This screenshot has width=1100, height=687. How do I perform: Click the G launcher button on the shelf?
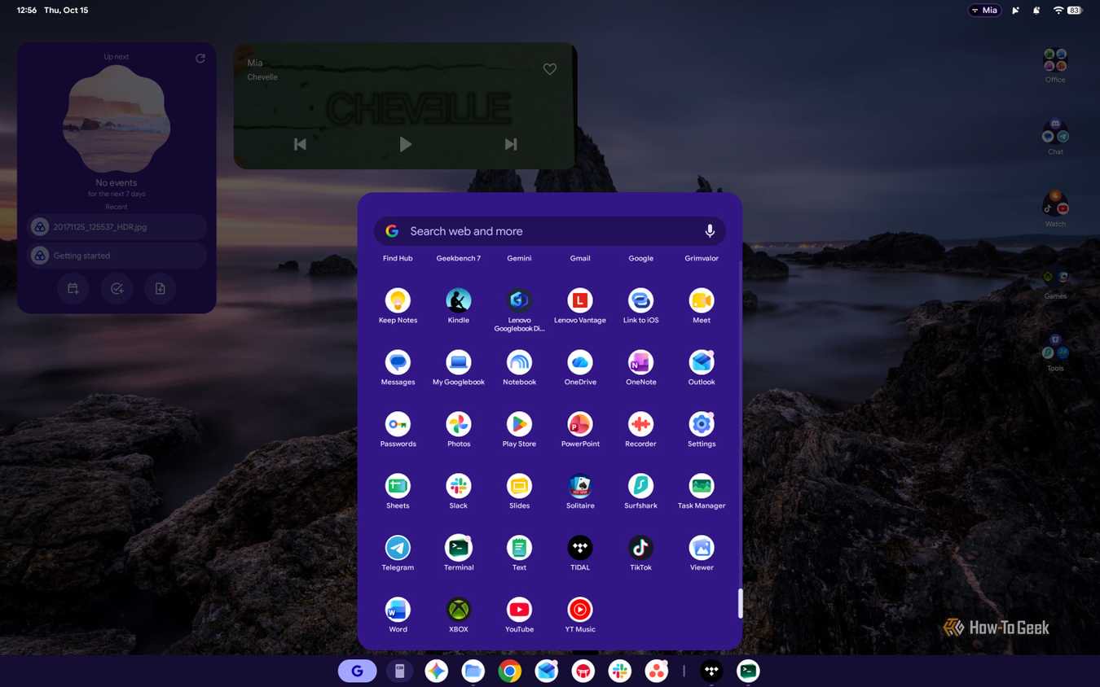[x=357, y=672]
